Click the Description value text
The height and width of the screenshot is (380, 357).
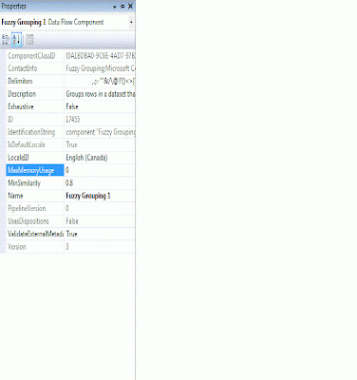[x=101, y=94]
